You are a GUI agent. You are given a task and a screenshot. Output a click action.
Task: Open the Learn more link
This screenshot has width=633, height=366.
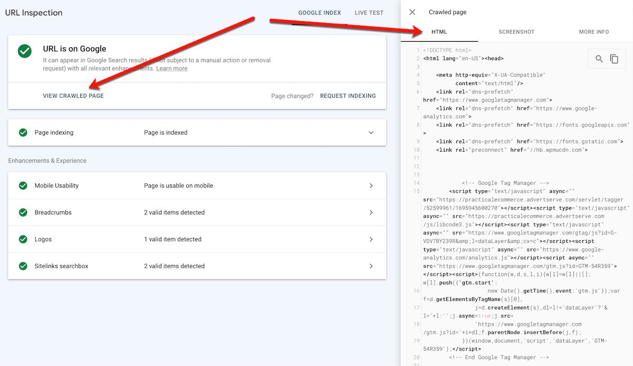click(171, 68)
